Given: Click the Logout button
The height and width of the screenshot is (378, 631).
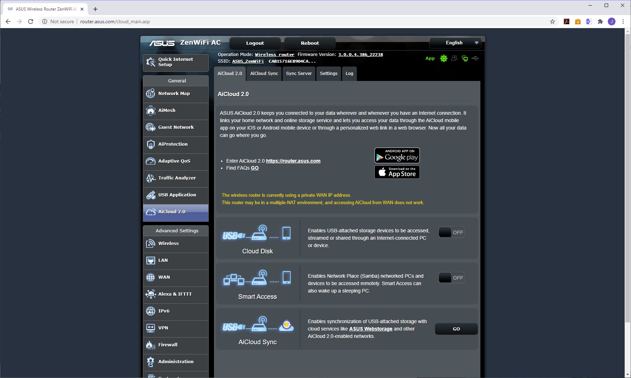Looking at the screenshot, I should 255,43.
